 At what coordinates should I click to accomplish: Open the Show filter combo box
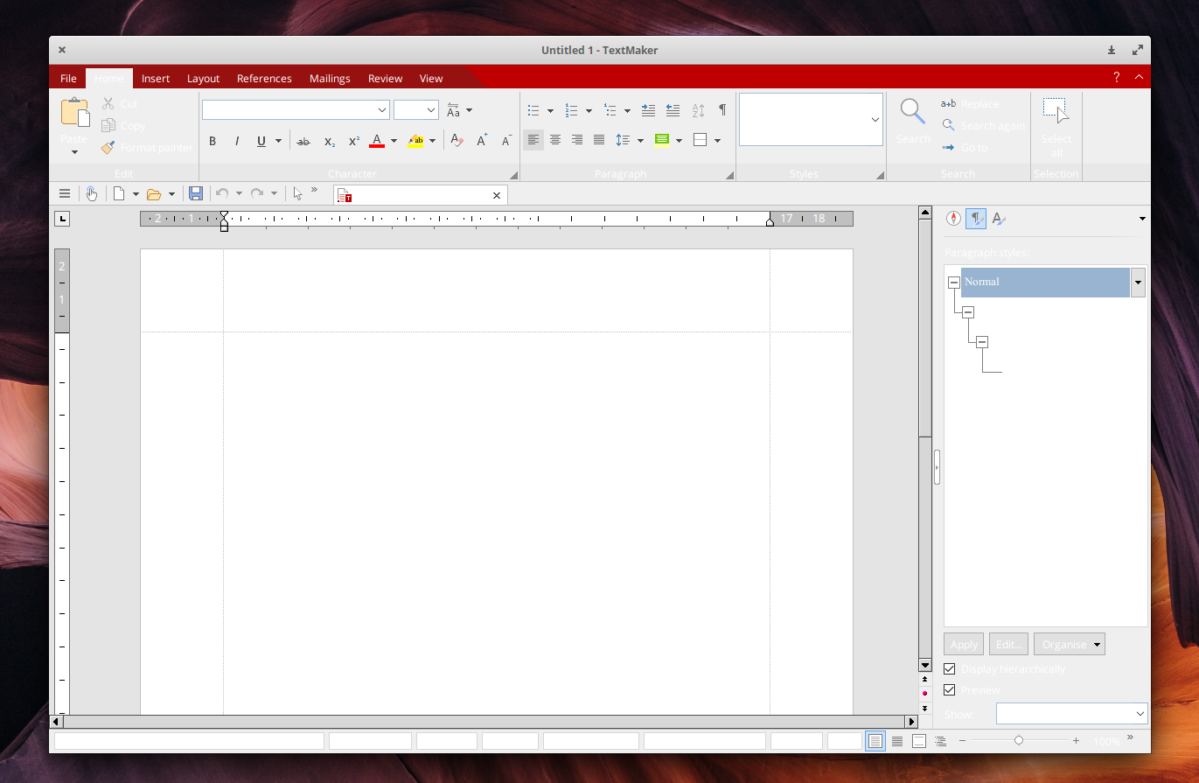point(1071,714)
